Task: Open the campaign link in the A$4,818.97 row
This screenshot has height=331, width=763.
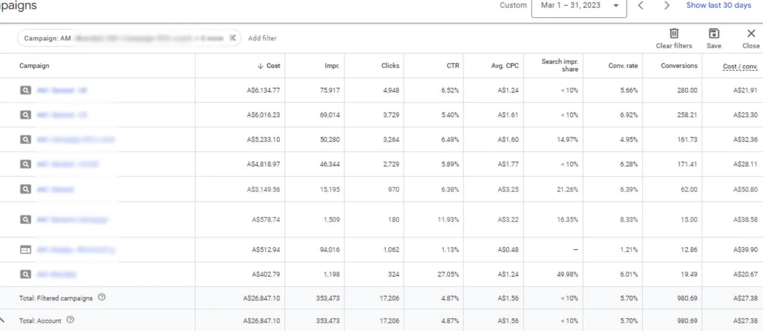Action: pos(68,164)
